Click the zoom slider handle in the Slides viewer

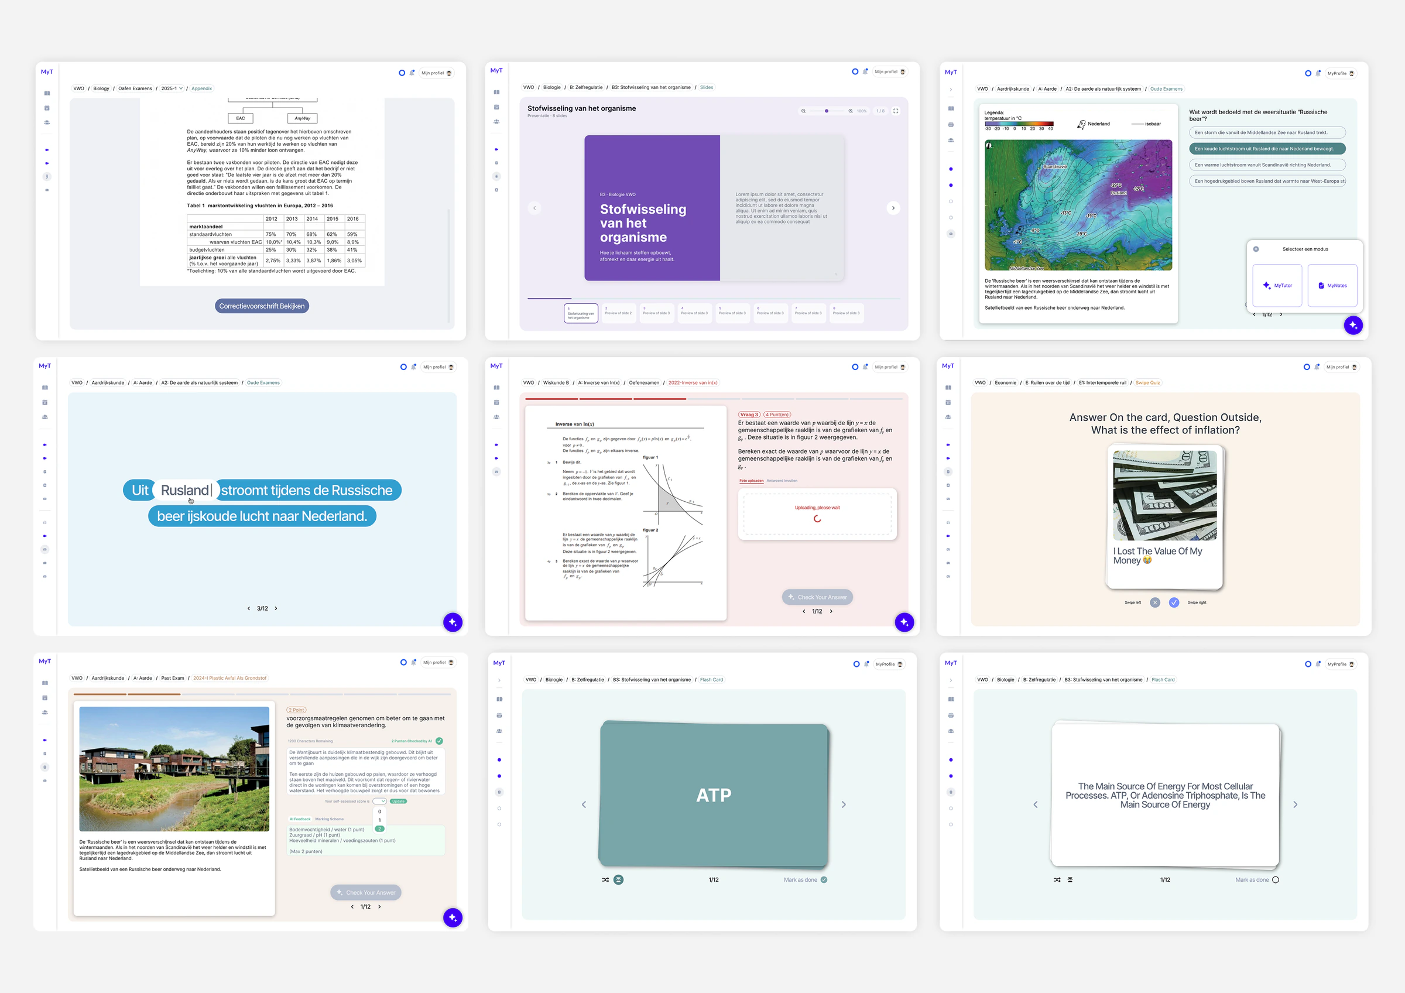[827, 111]
